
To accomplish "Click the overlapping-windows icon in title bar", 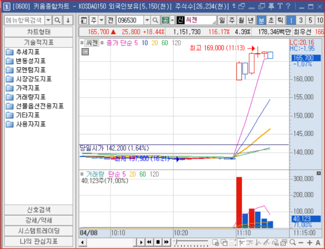I will pyautogui.click(x=242, y=7).
